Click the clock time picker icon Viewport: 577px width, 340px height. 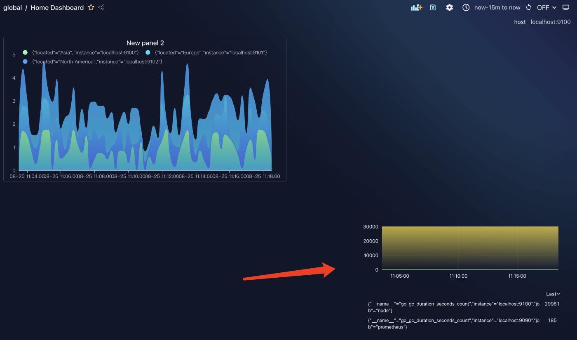coord(466,7)
